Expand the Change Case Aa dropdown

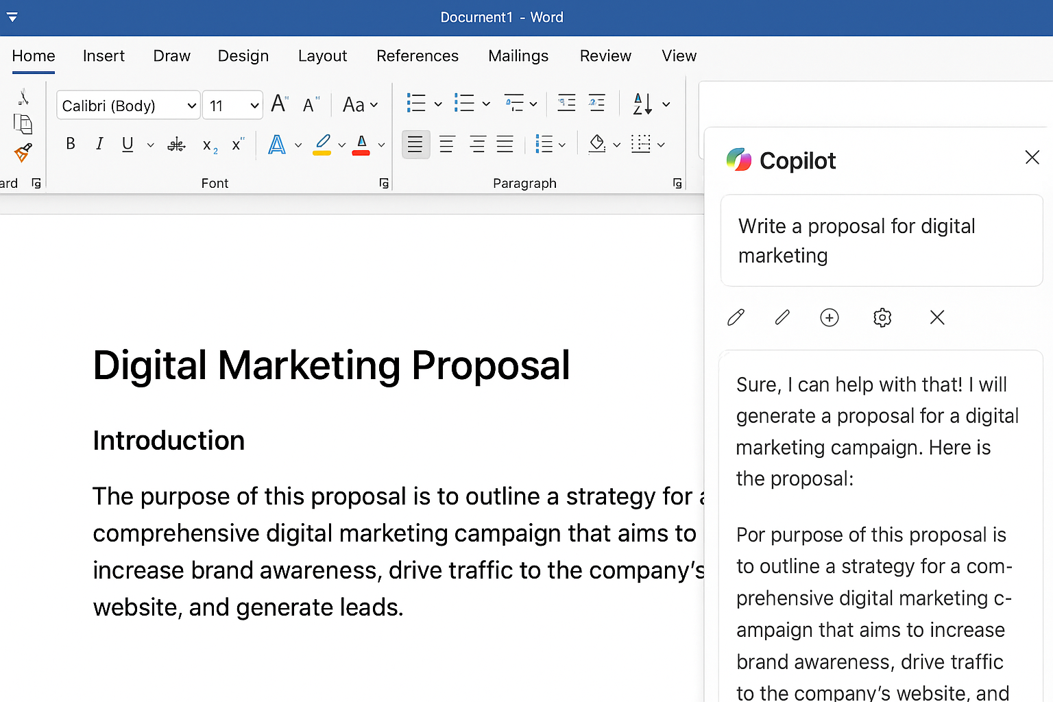coord(360,105)
